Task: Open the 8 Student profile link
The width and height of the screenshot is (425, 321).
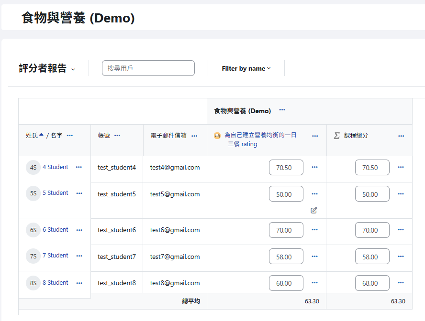Action: [55, 283]
